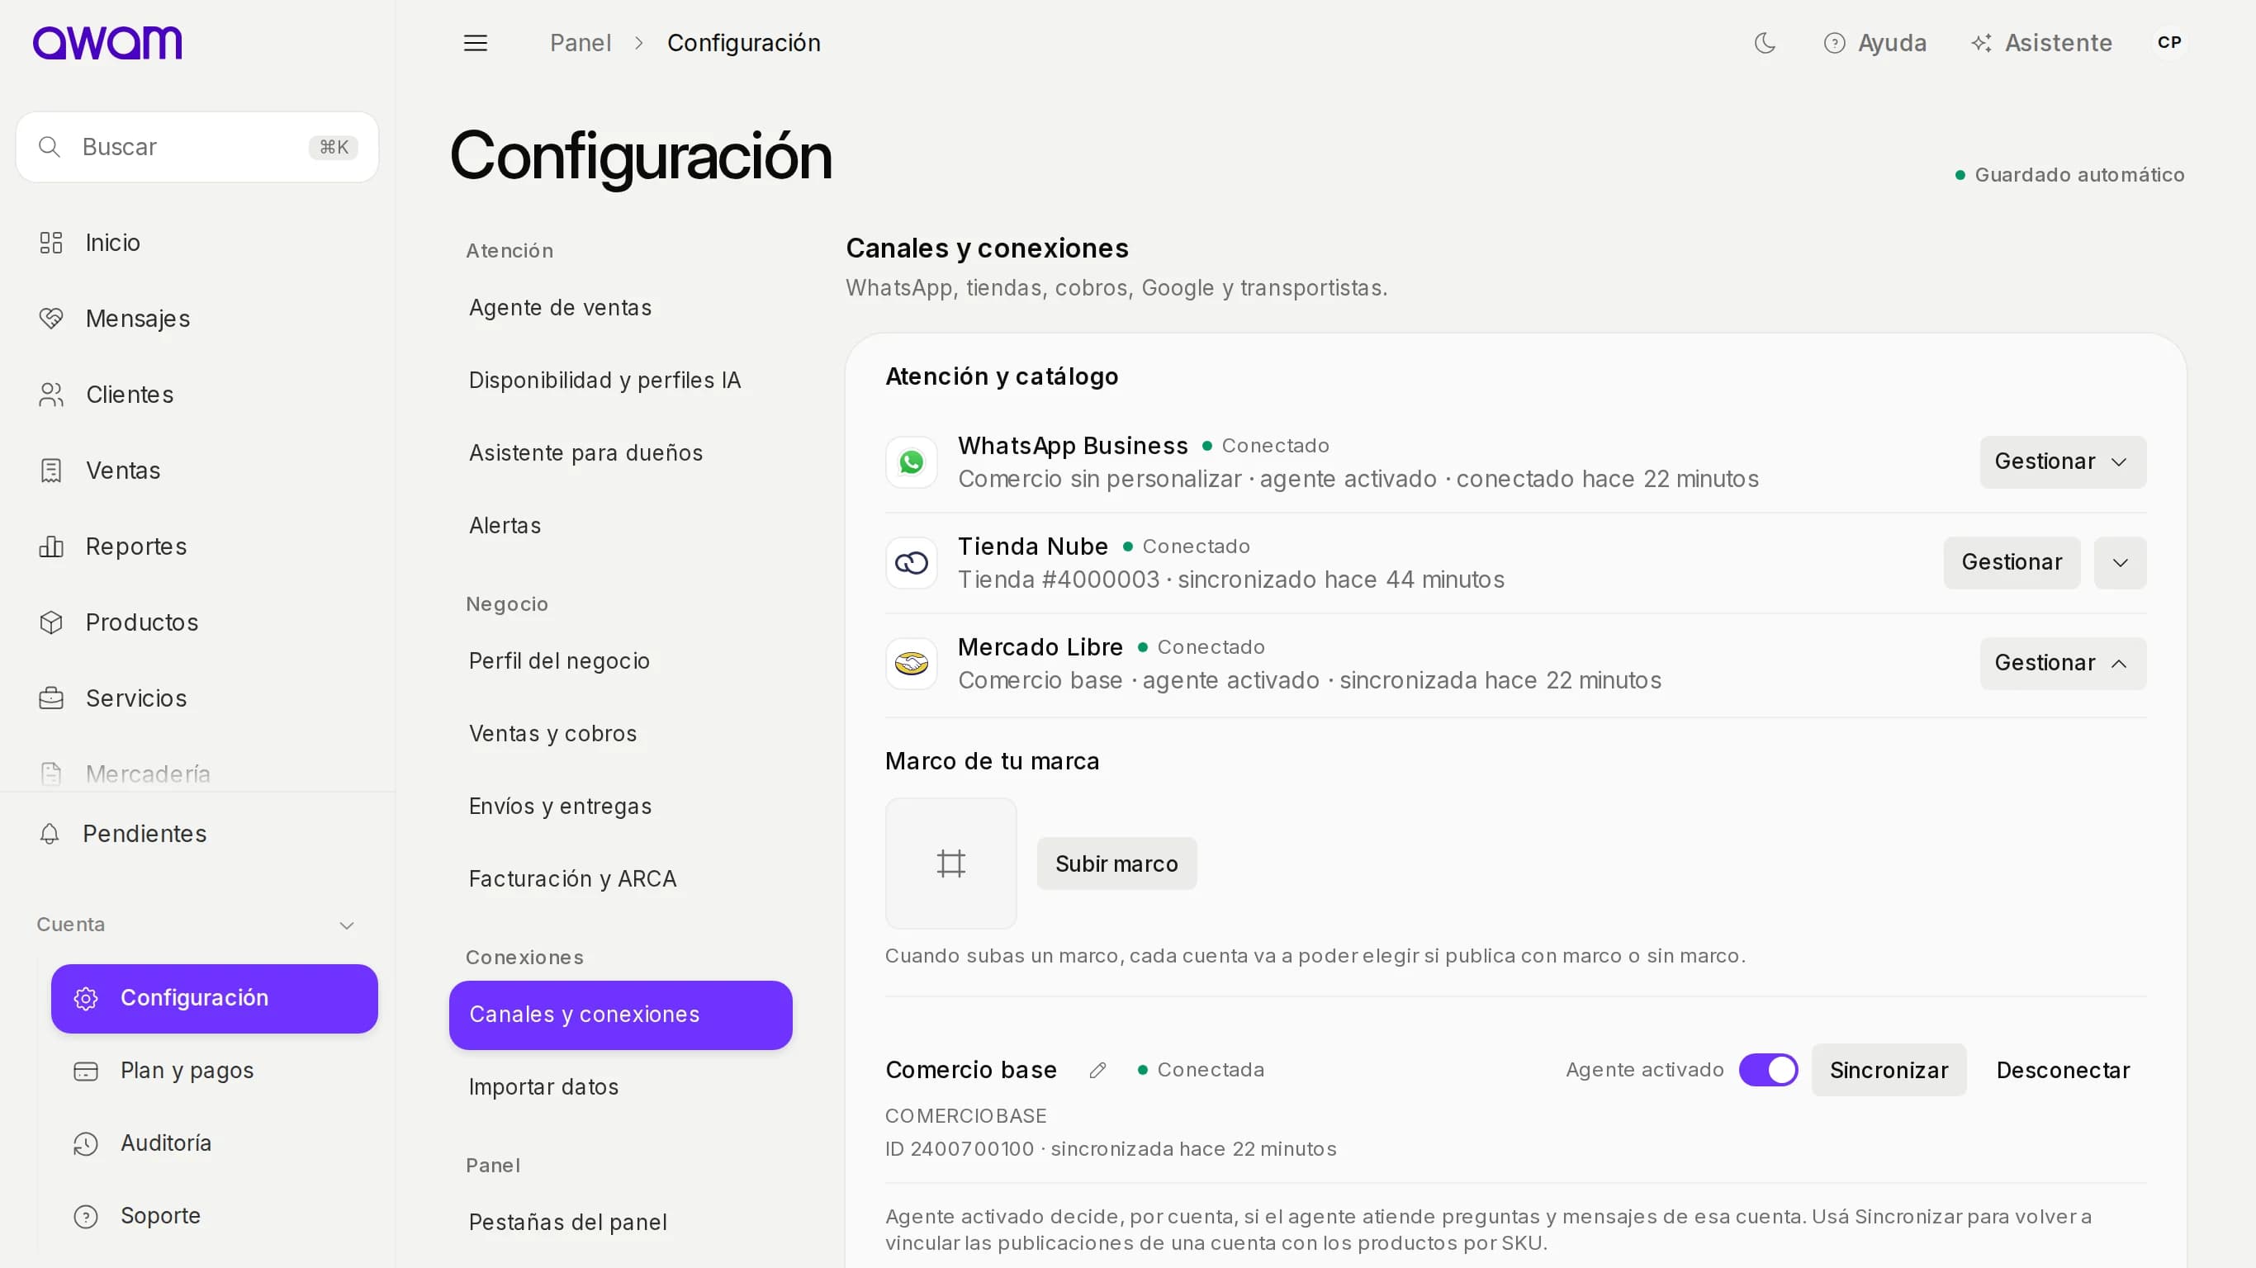Focus the Buscar search field

198,147
